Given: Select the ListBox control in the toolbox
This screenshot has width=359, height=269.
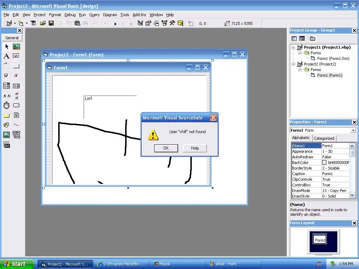Looking at the screenshot, I should [16, 86].
